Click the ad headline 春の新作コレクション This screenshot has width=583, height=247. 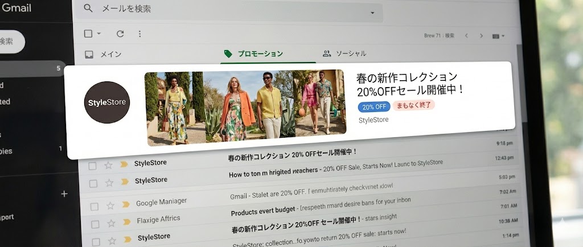tap(407, 77)
